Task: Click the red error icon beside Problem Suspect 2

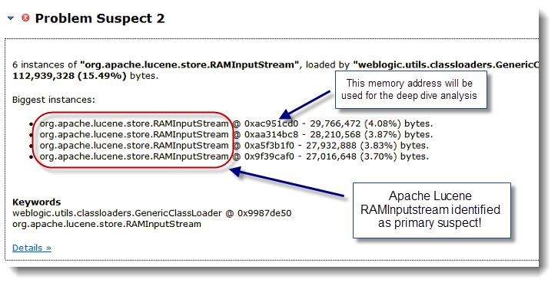Action: pos(25,18)
